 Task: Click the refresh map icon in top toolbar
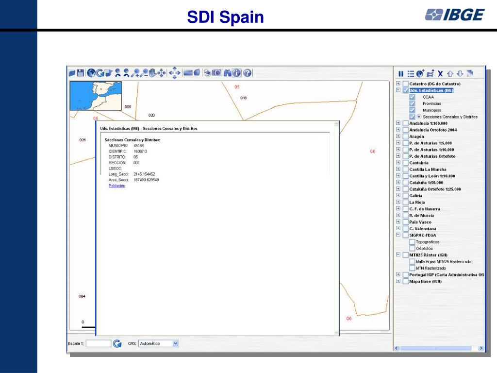(x=100, y=73)
